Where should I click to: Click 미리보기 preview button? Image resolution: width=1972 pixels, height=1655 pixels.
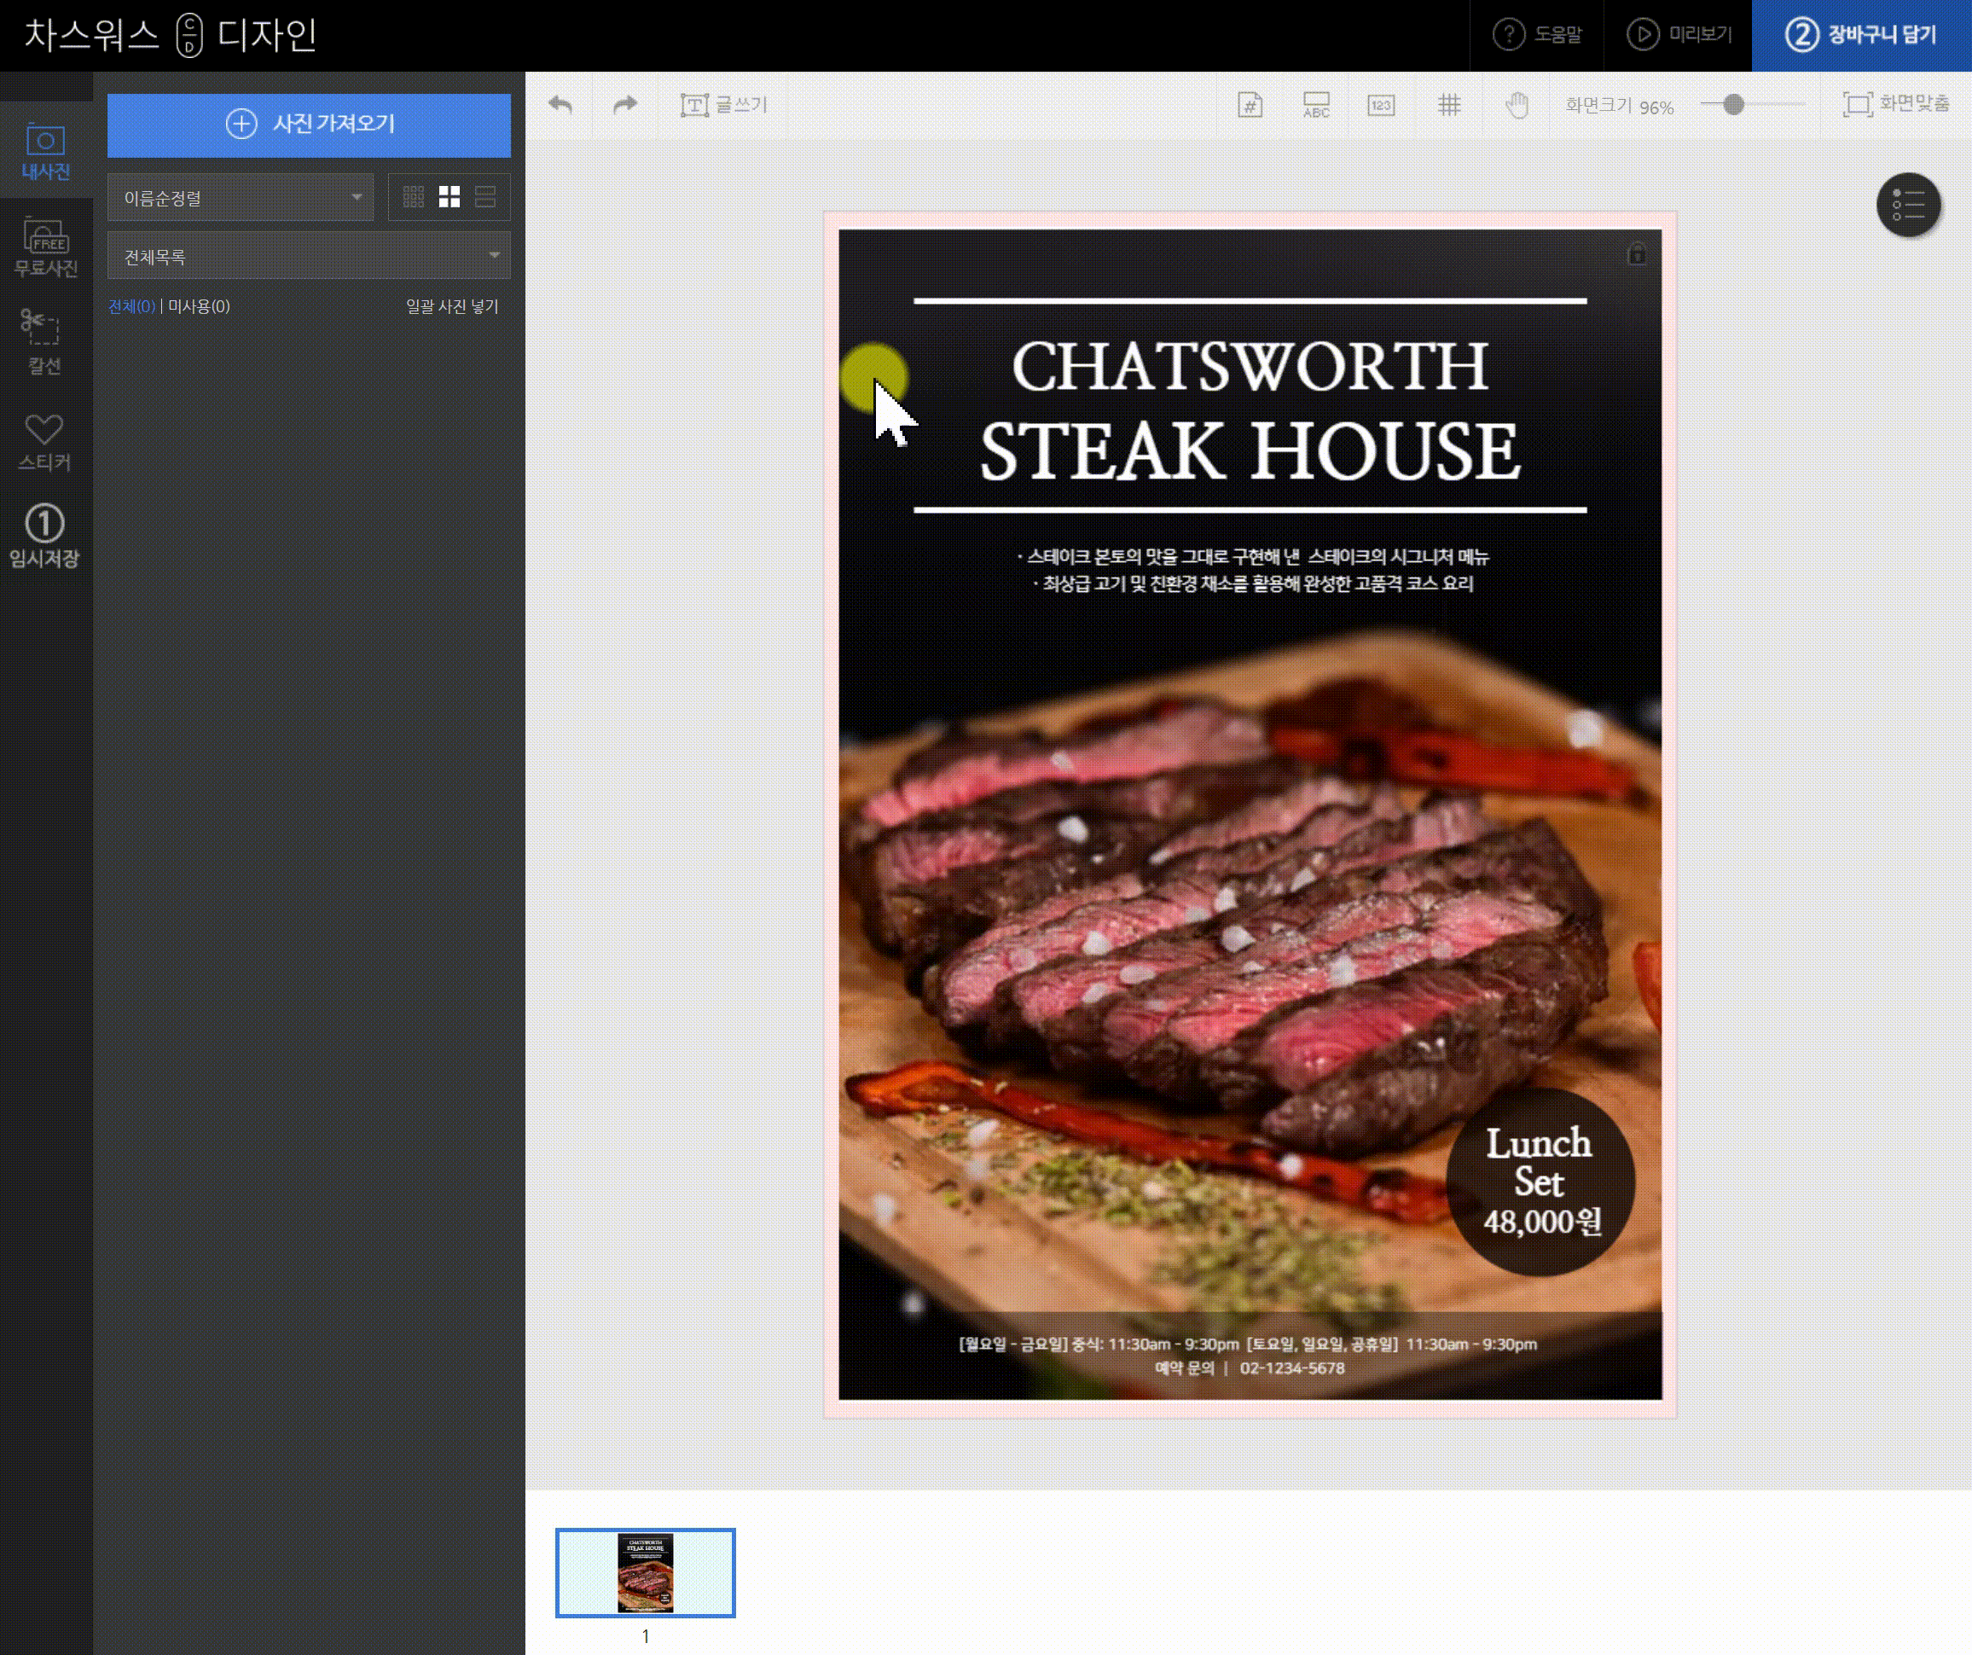coord(1678,35)
